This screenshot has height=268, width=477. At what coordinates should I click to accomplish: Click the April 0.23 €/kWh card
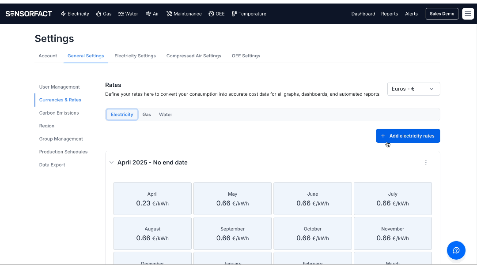coord(152,199)
